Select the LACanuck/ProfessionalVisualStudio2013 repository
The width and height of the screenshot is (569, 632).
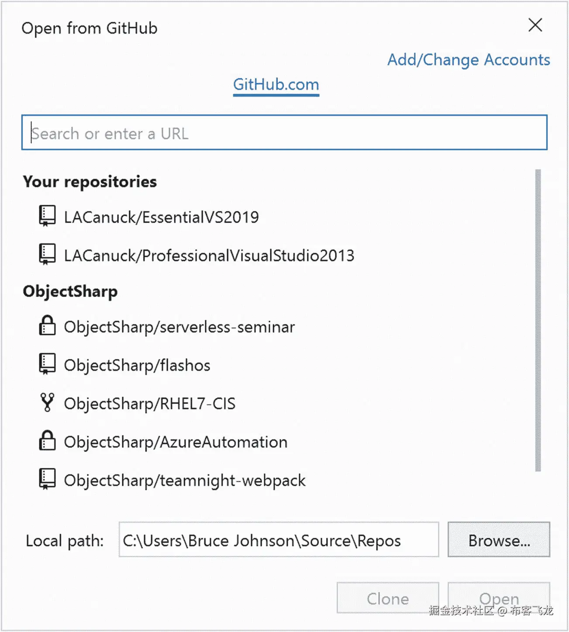209,256
